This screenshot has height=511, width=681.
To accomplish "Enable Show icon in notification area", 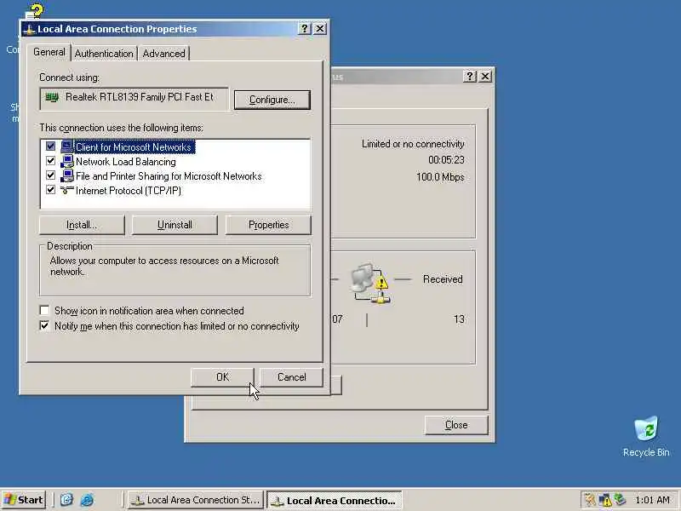I will pyautogui.click(x=44, y=310).
